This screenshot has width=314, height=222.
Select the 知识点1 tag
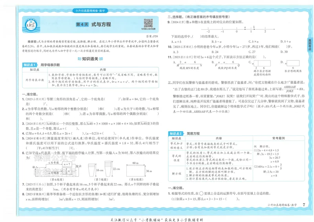29,65
